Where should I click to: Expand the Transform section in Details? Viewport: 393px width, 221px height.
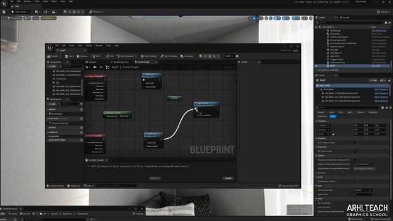pos(316,122)
